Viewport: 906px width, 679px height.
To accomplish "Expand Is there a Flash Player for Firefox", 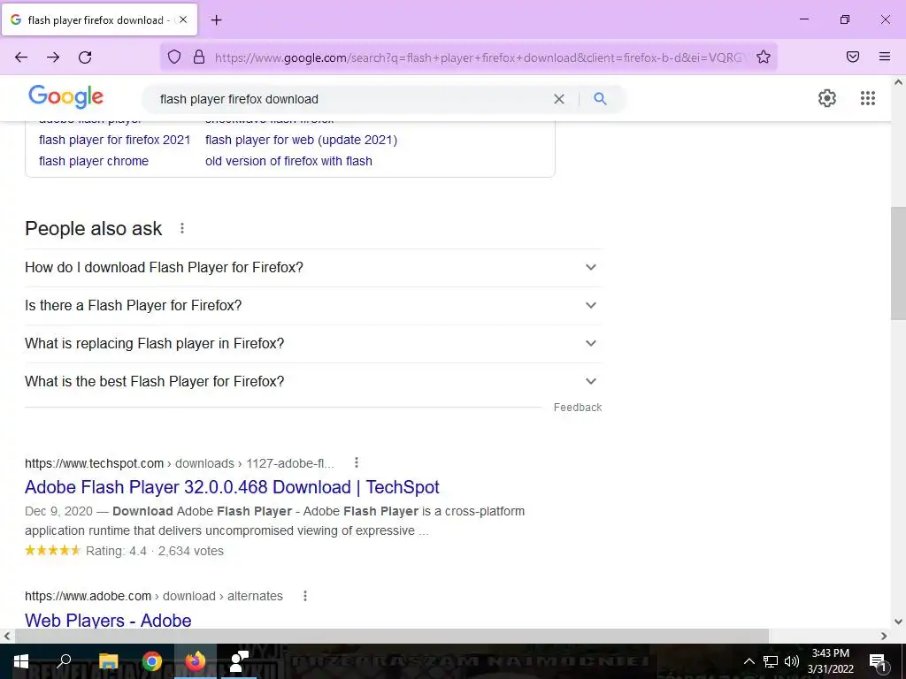I will pos(313,305).
